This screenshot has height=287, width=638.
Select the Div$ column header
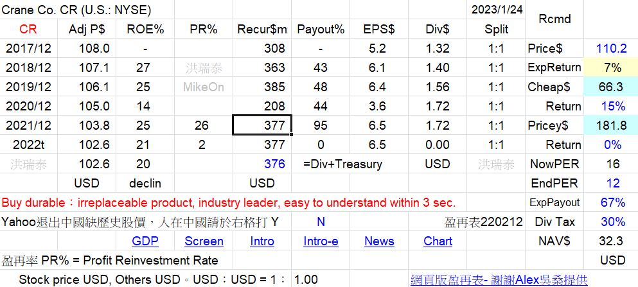(438, 29)
